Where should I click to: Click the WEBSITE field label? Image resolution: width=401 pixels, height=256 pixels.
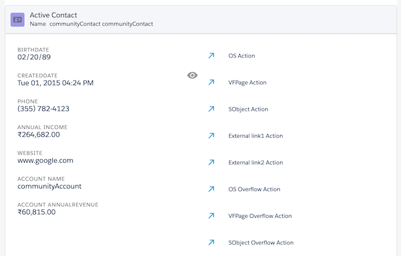click(x=30, y=153)
